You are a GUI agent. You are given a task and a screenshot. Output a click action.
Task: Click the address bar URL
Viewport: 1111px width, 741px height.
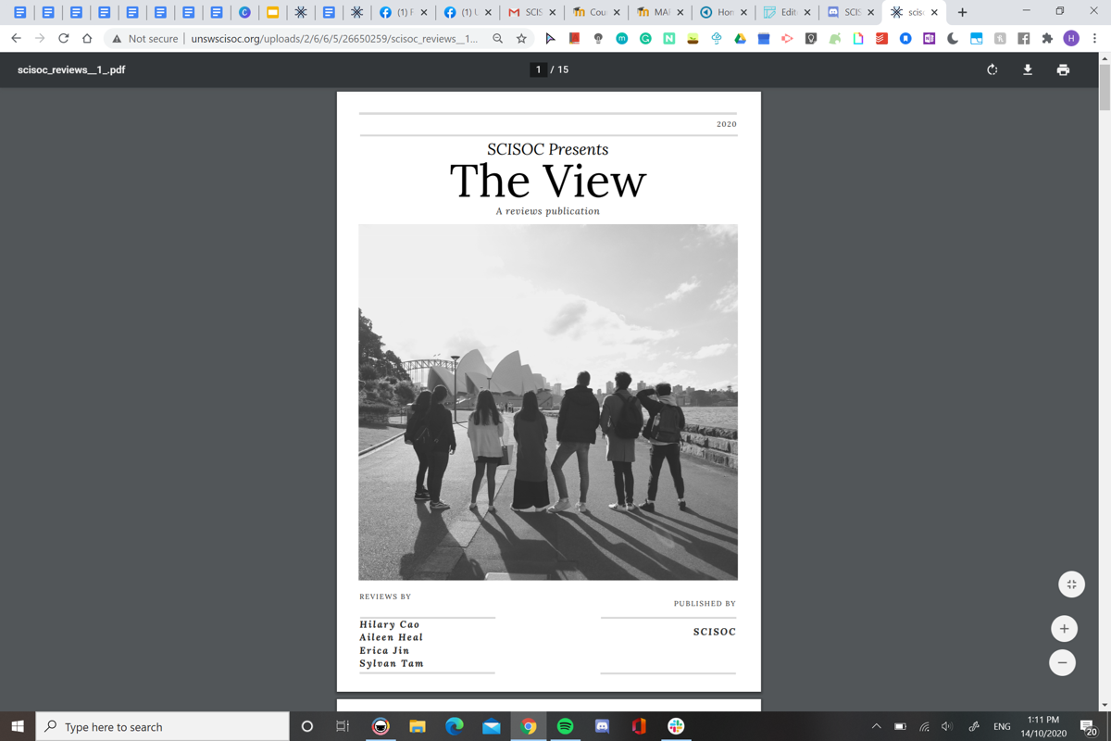coord(333,39)
